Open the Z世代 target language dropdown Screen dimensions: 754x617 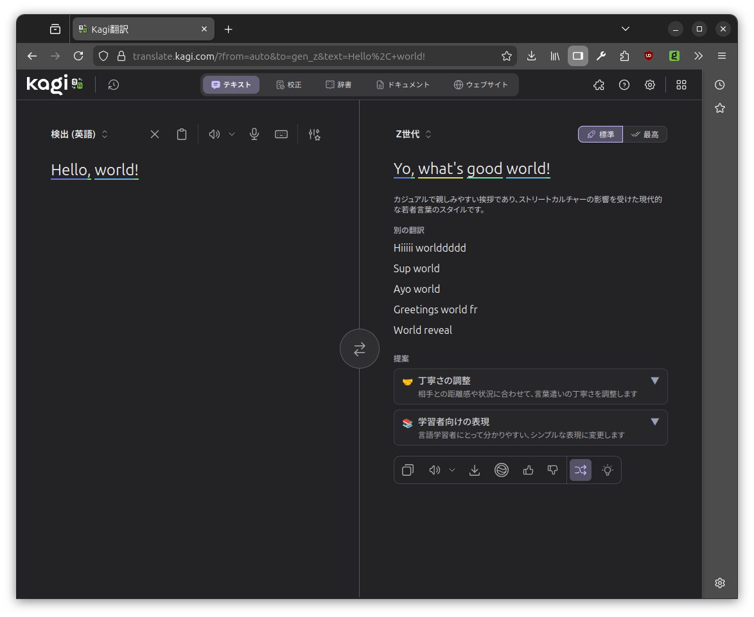[414, 134]
